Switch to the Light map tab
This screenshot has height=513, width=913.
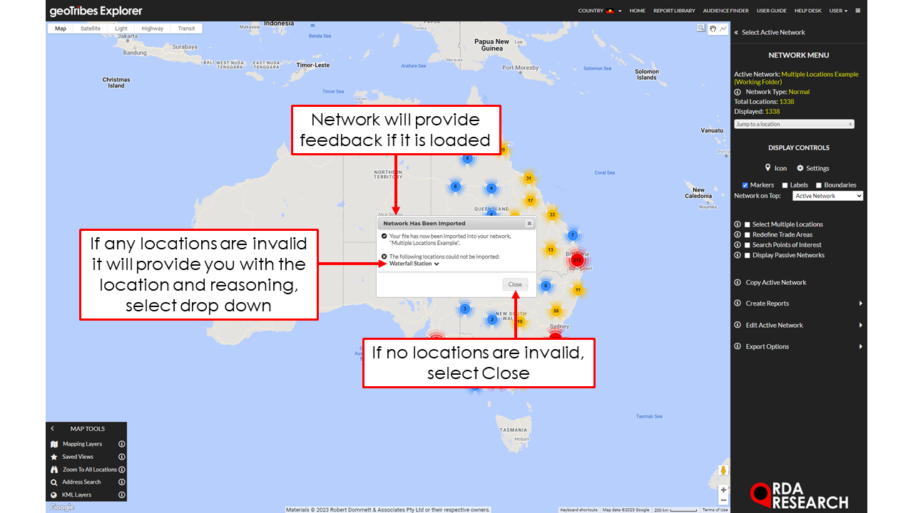[122, 28]
